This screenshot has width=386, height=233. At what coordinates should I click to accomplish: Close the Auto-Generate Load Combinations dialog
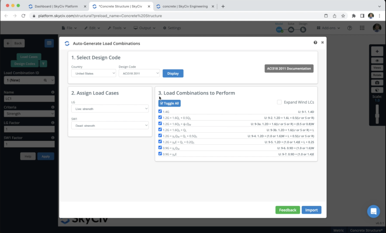click(322, 42)
